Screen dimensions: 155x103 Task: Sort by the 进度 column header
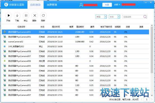pyautogui.click(x=128, y=27)
